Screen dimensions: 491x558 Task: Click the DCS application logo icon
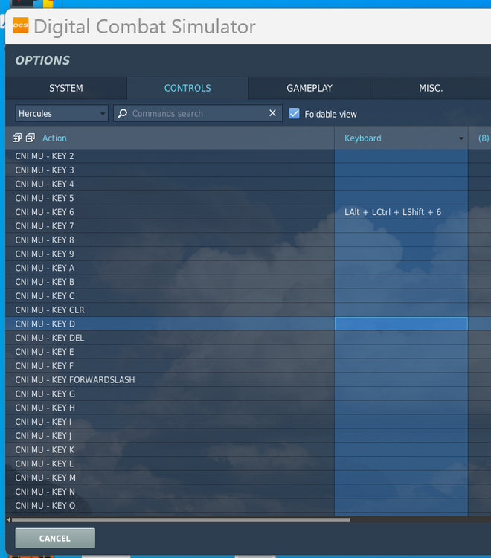[x=20, y=25]
